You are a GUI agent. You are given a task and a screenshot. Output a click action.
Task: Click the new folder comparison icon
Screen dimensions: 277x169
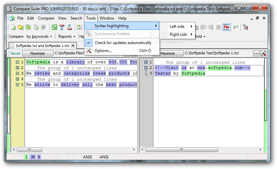pyautogui.click(x=21, y=27)
